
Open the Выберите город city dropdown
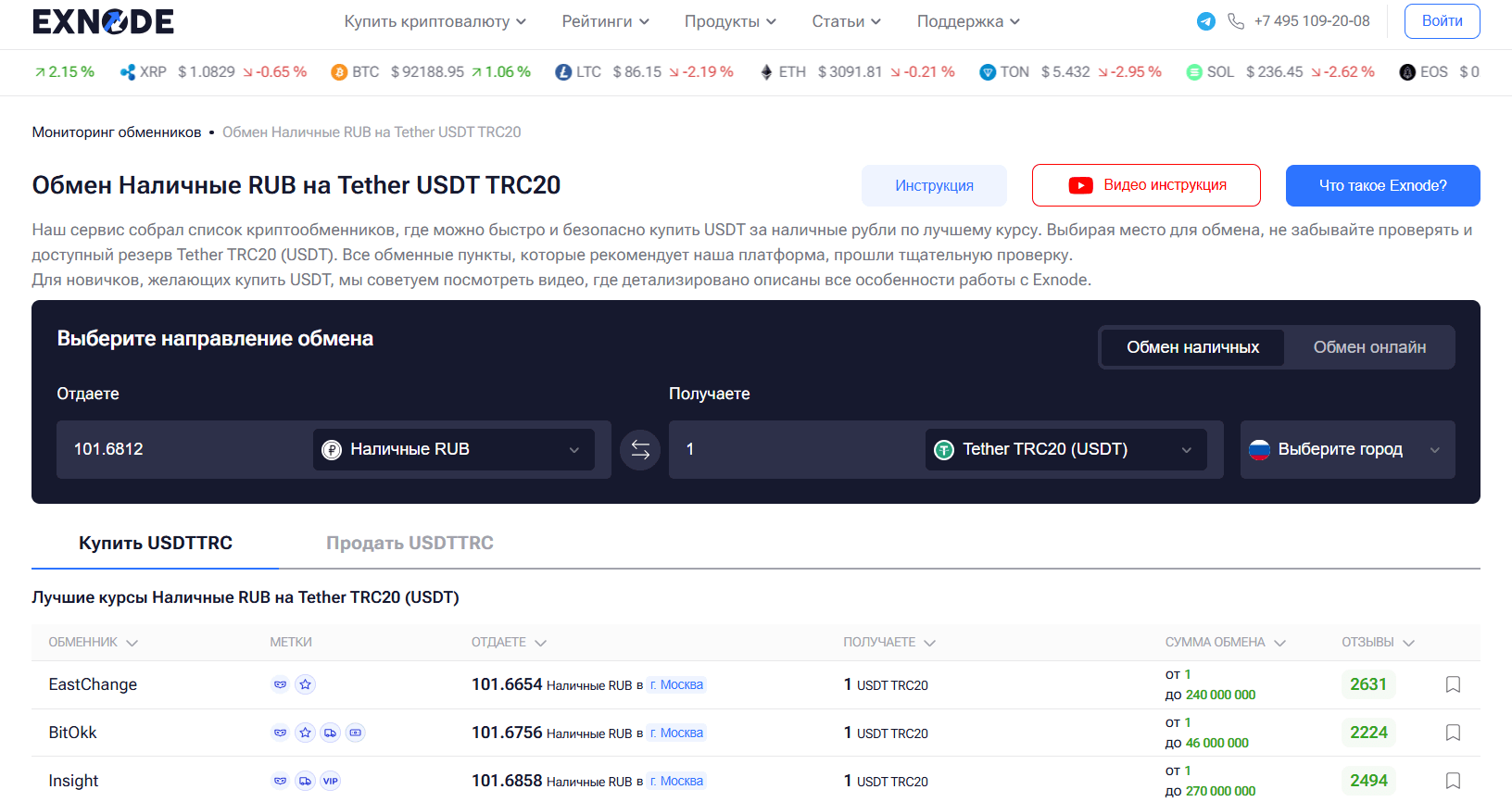1347,449
